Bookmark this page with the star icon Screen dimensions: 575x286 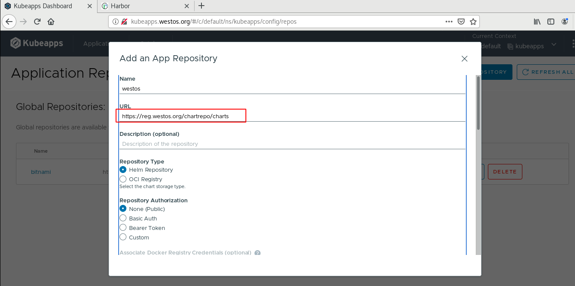point(473,21)
